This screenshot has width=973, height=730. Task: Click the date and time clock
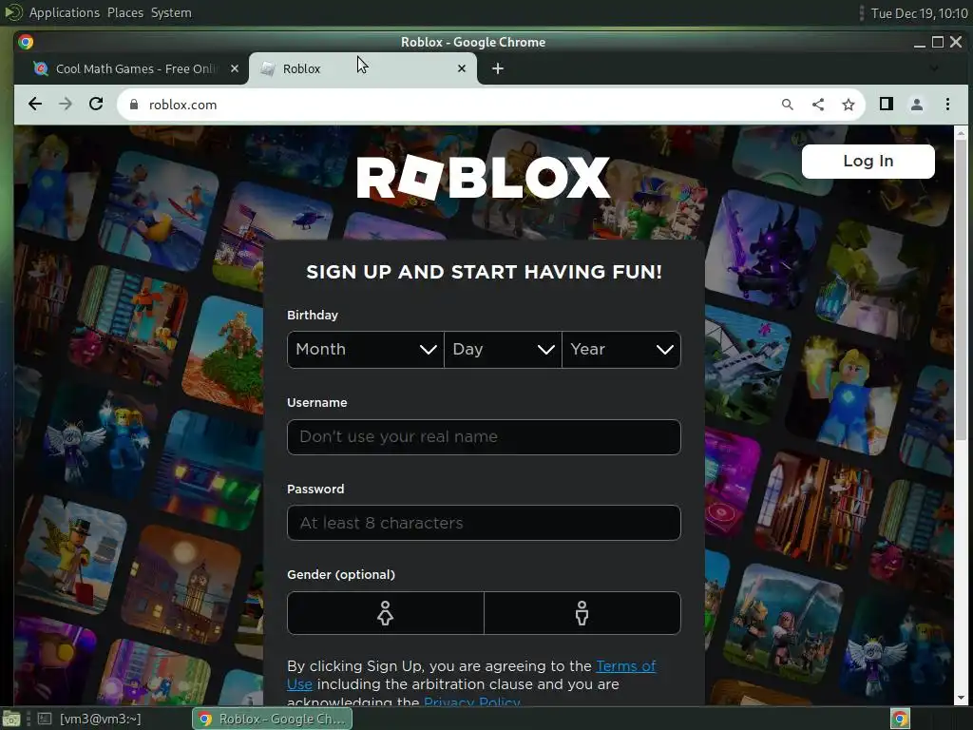click(x=919, y=13)
